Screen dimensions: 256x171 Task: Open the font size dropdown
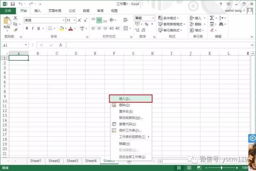pos(74,20)
